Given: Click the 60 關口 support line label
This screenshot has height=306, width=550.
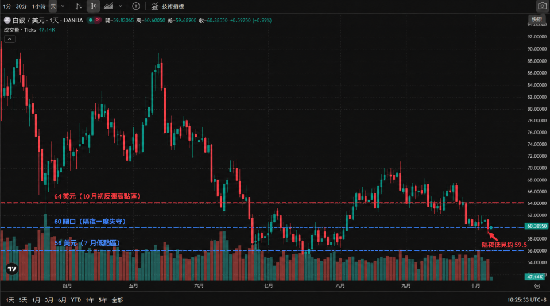Looking at the screenshot, I should coord(90,222).
